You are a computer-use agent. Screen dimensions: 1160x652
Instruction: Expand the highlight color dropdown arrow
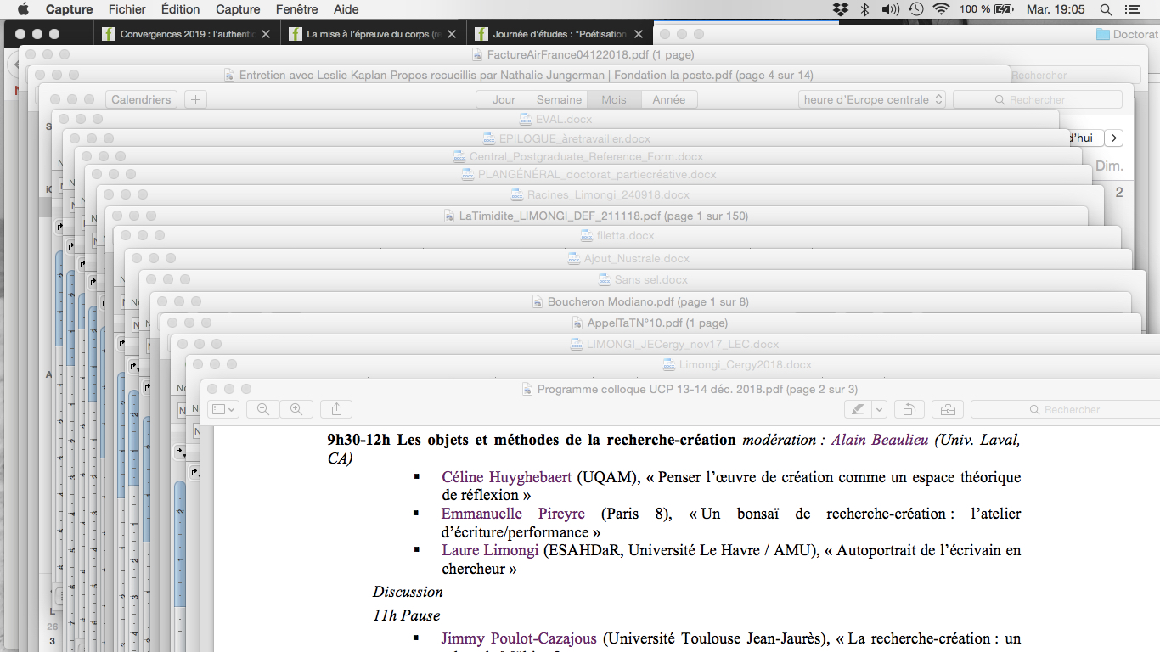click(x=879, y=409)
